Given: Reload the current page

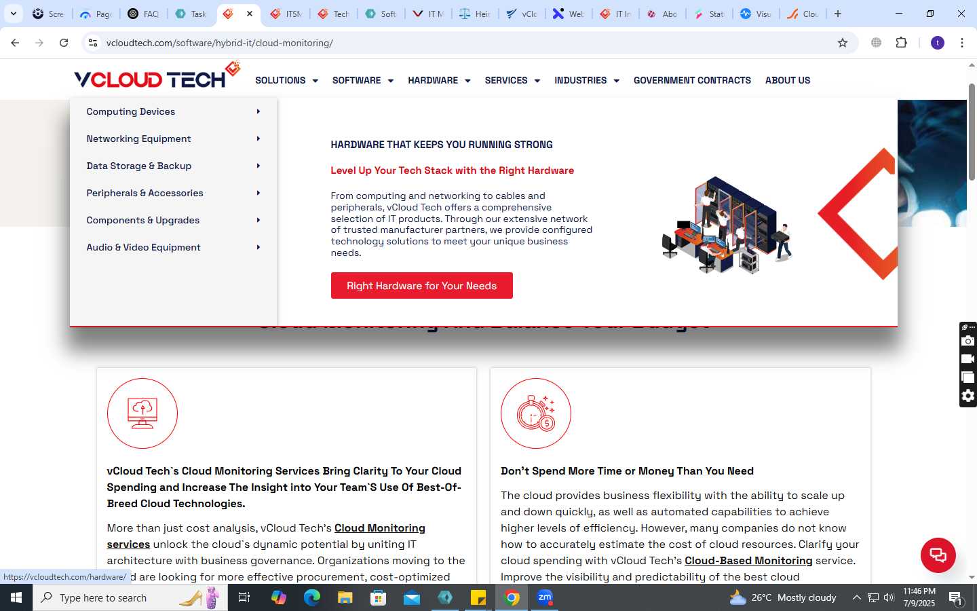Looking at the screenshot, I should click(64, 43).
